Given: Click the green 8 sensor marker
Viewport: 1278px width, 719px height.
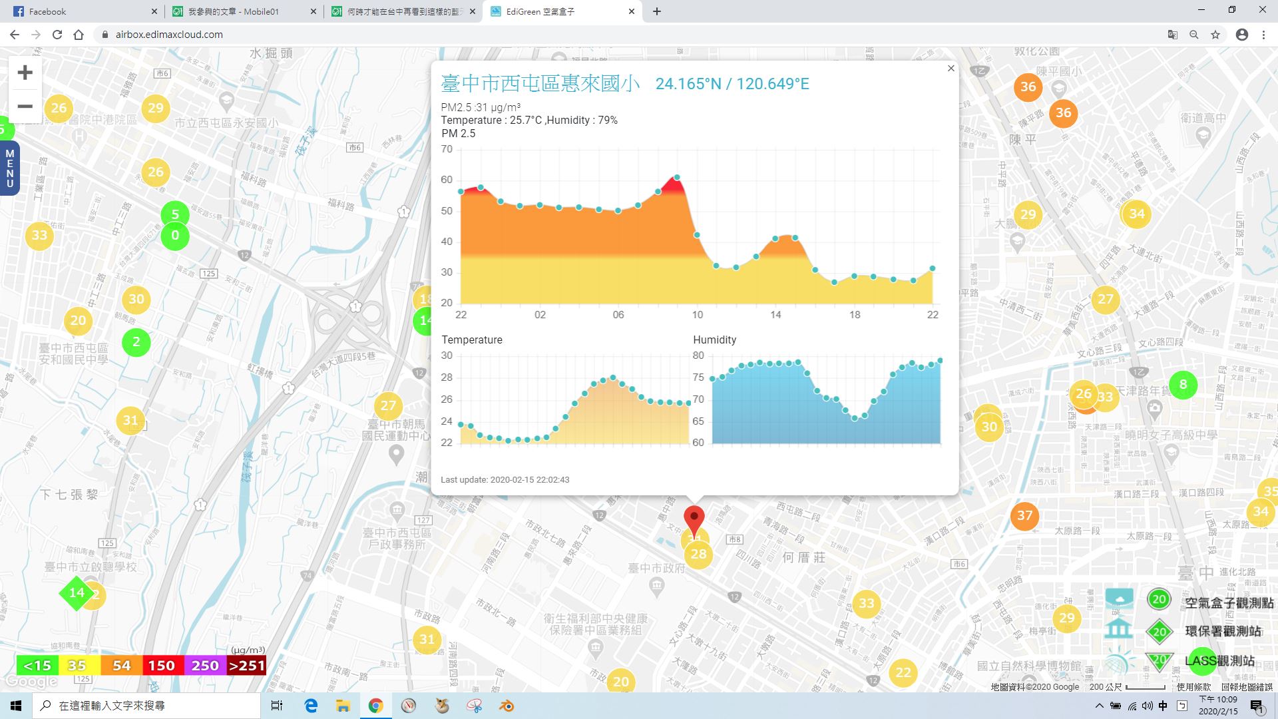Looking at the screenshot, I should (x=1183, y=384).
